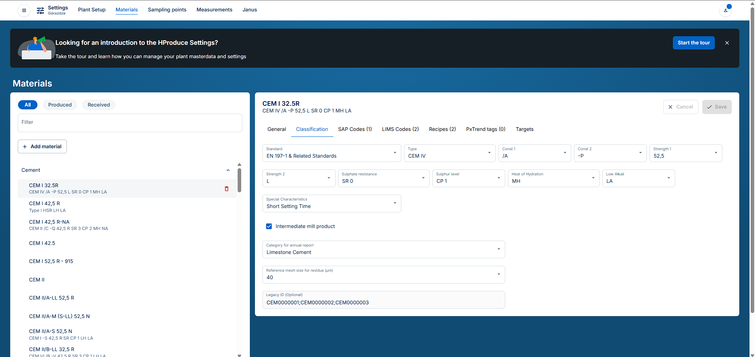Open the Strength 2 dropdown
The width and height of the screenshot is (755, 357).
(x=299, y=178)
